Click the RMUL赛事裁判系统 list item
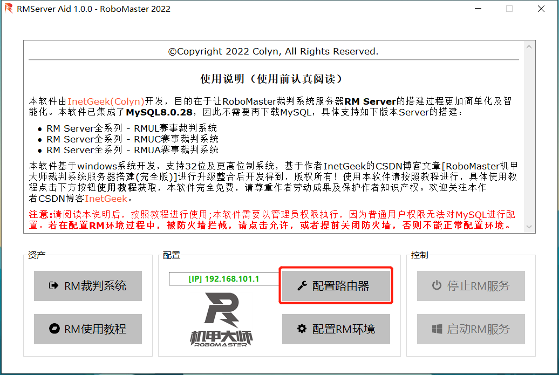559x375 pixels. [x=132, y=128]
